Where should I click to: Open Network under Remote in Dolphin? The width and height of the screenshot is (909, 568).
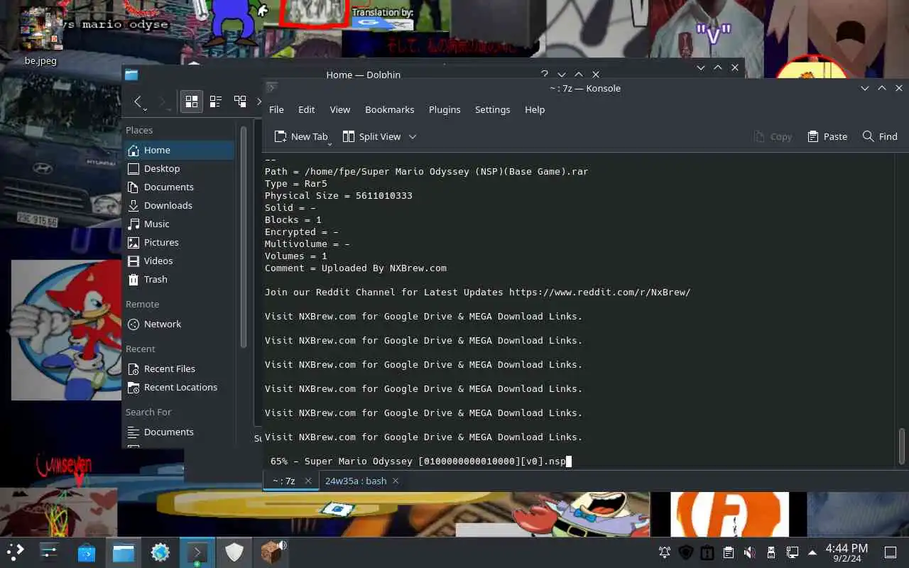pos(180,324)
